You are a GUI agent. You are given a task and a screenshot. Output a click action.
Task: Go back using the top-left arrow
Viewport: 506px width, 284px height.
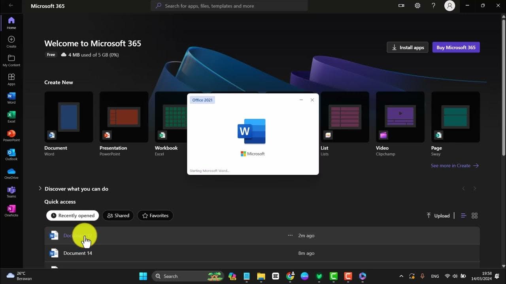click(x=11, y=6)
